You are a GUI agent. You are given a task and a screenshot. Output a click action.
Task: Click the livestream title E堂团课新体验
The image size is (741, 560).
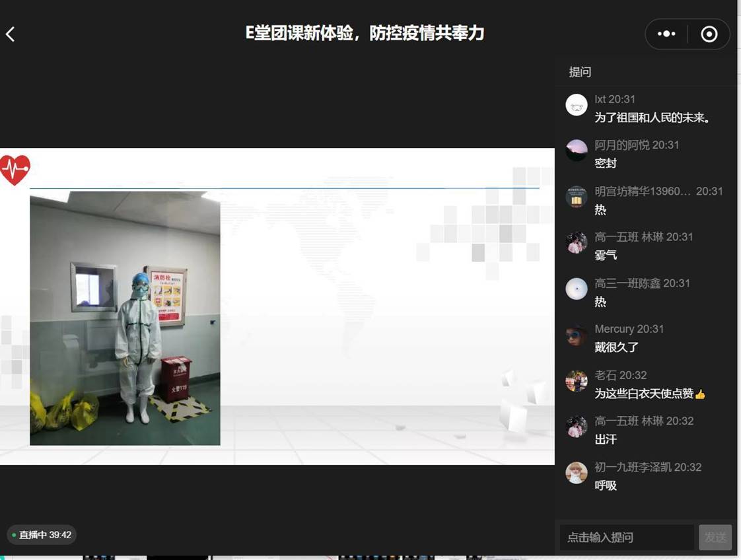[365, 34]
